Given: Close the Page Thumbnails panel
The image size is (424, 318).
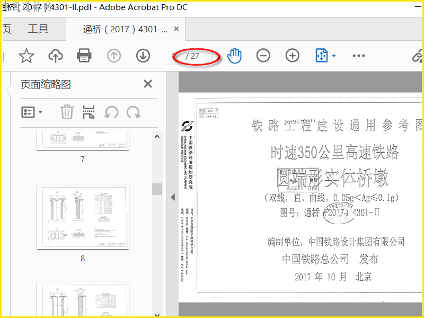Looking at the screenshot, I should 148,84.
